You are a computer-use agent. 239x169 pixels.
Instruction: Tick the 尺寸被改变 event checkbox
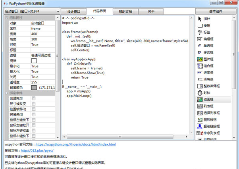click(33, 104)
